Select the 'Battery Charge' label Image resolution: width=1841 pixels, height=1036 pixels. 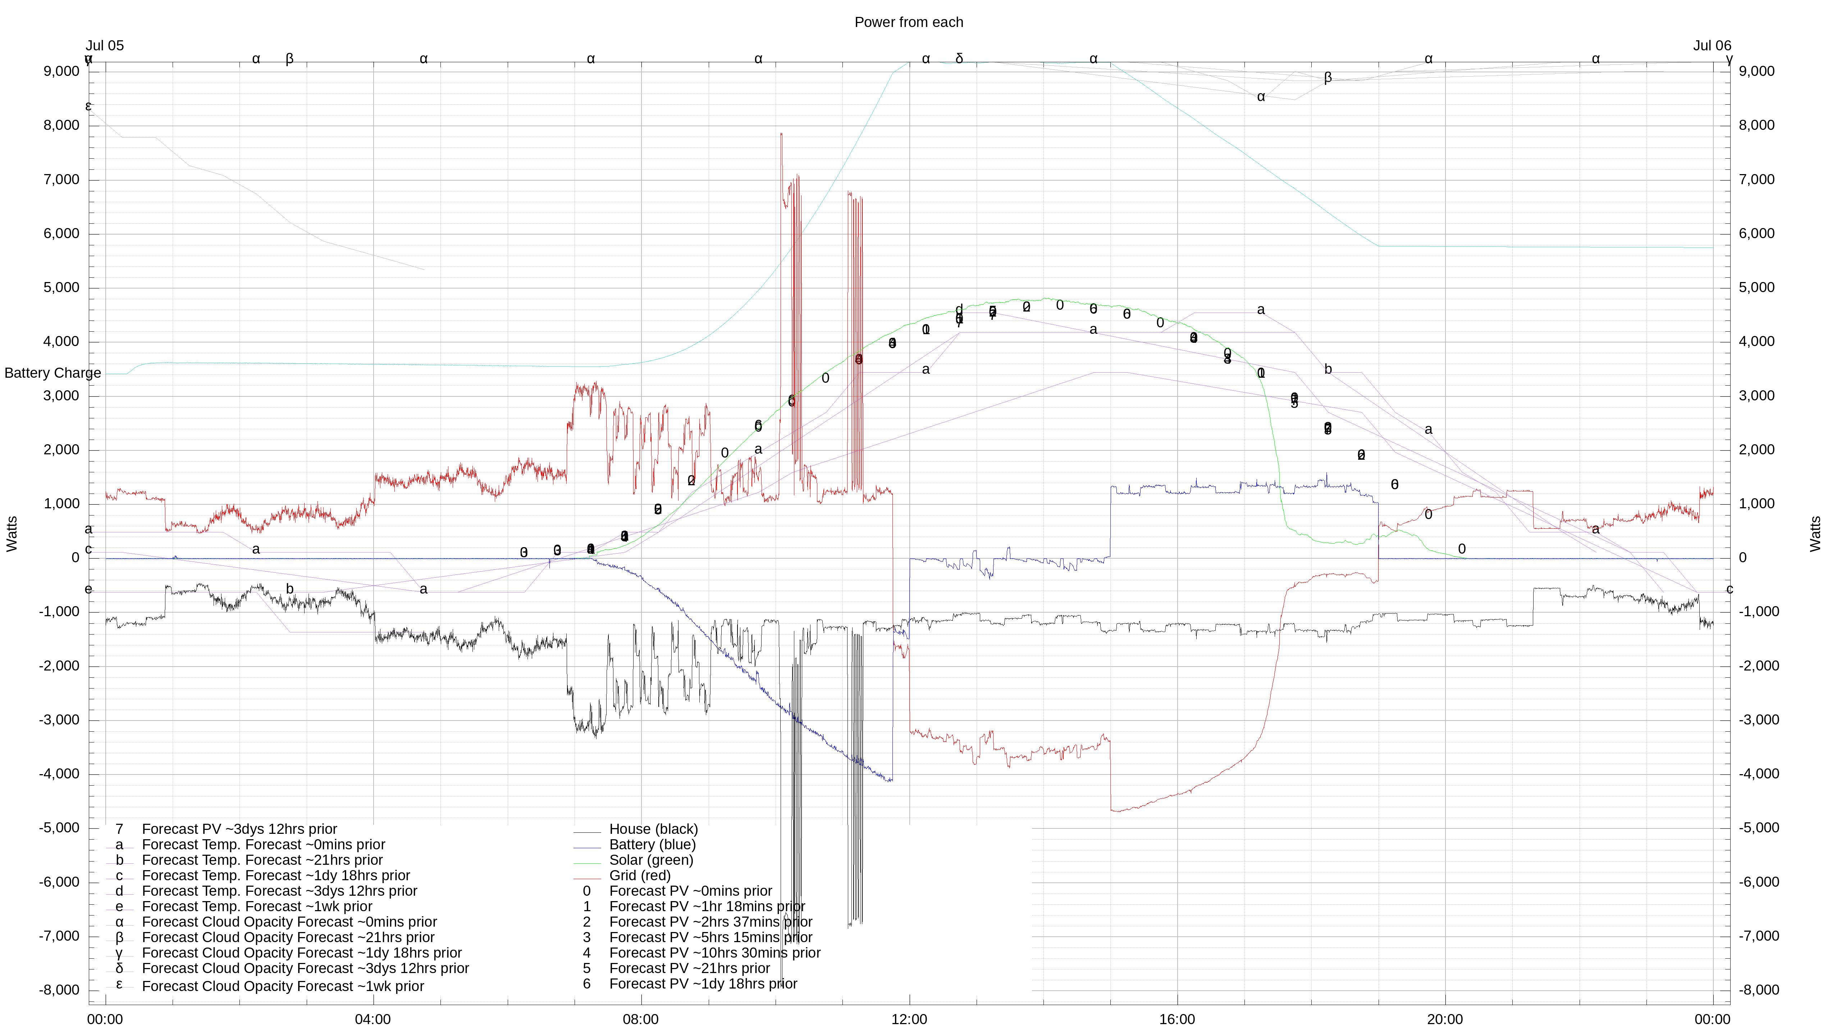[x=53, y=373]
